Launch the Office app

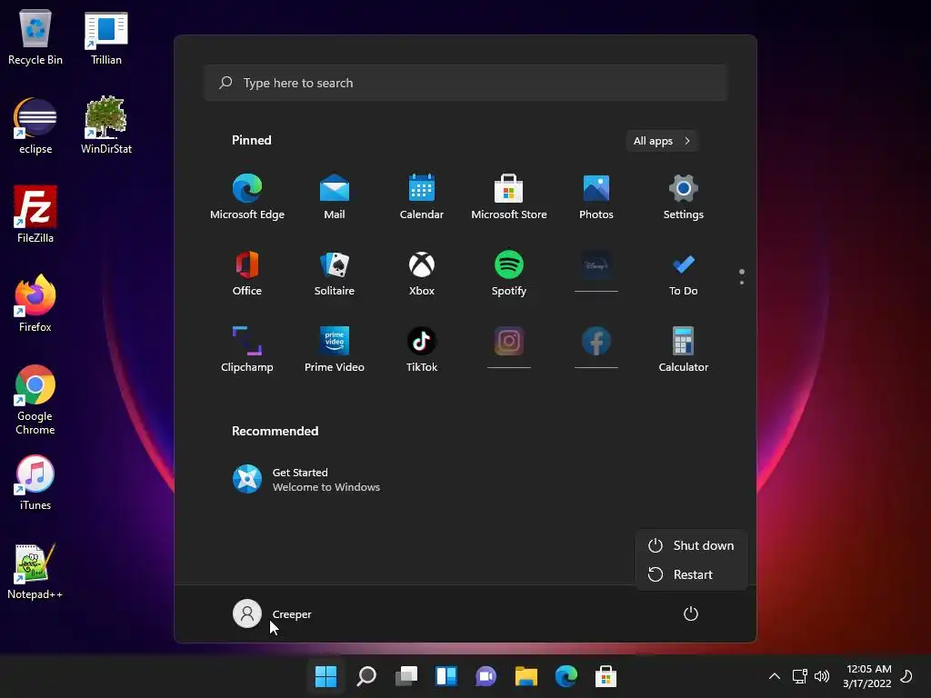pyautogui.click(x=247, y=274)
